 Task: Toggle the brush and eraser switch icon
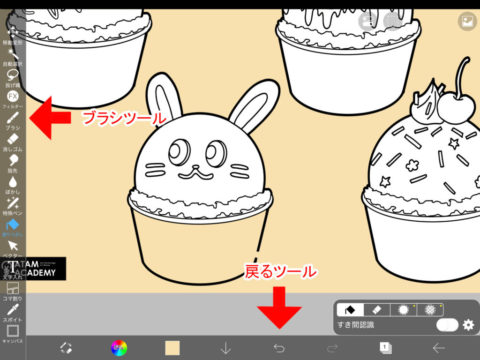[66, 348]
